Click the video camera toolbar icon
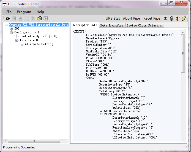191x152 pixels. [8, 18]
